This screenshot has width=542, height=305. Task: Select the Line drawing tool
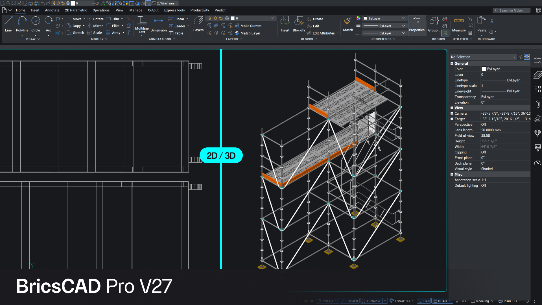click(8, 24)
